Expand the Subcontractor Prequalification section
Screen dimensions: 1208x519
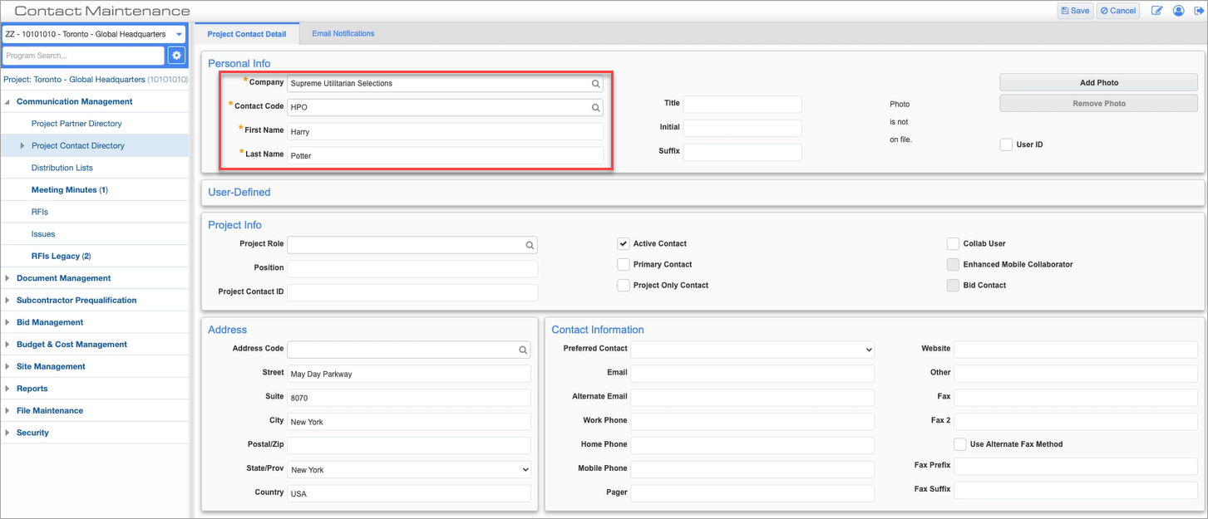coord(8,301)
